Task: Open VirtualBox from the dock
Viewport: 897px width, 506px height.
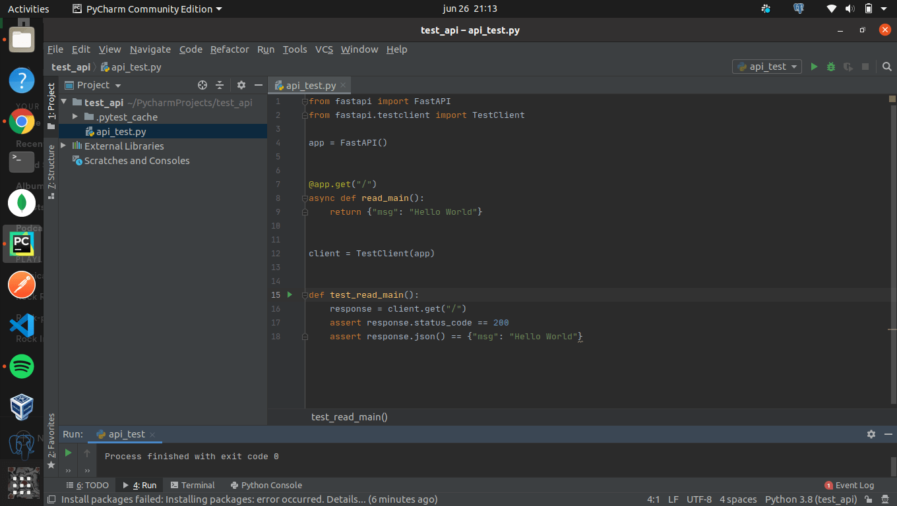Action: [x=22, y=407]
